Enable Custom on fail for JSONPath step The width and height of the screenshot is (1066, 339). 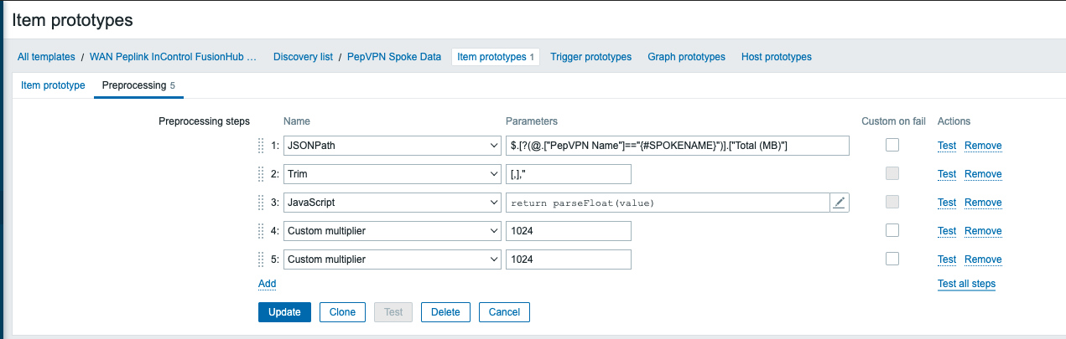892,146
